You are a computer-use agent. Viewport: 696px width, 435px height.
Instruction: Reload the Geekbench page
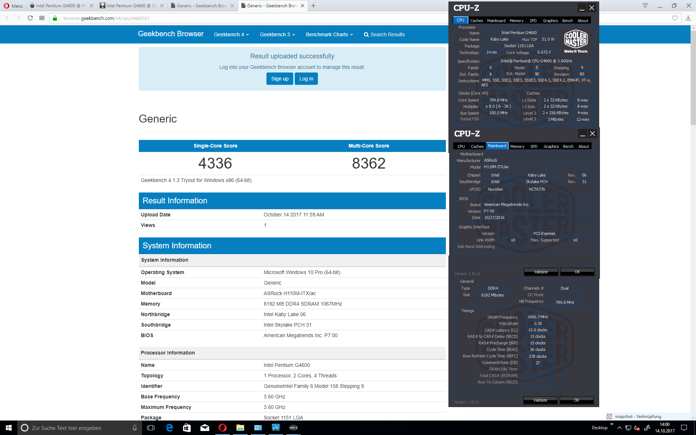click(x=30, y=18)
